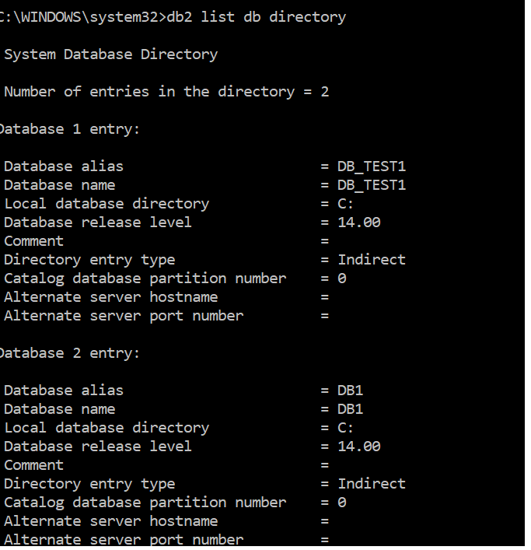Click the C:\WINDOWS\system32> prompt path
The height and width of the screenshot is (550, 531).
coord(82,17)
